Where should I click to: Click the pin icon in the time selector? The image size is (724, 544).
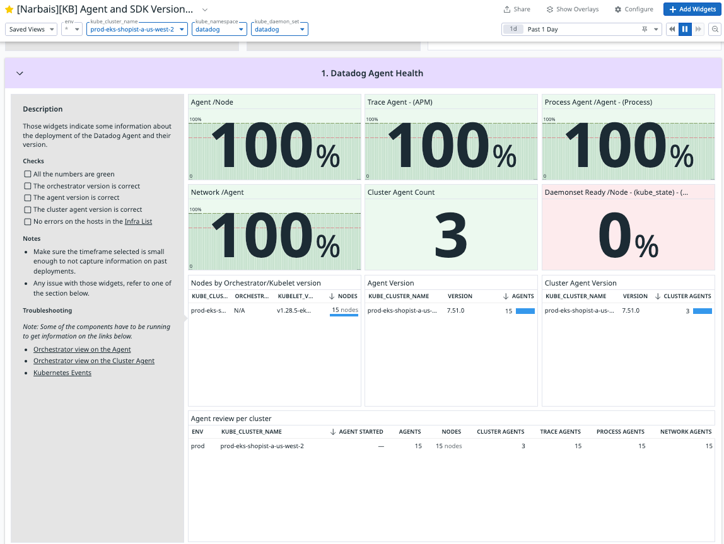[645, 29]
